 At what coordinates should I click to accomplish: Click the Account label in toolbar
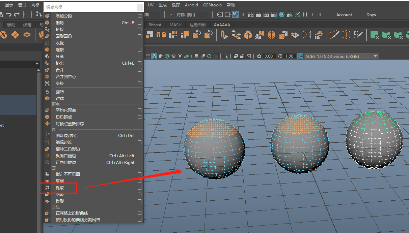344,15
